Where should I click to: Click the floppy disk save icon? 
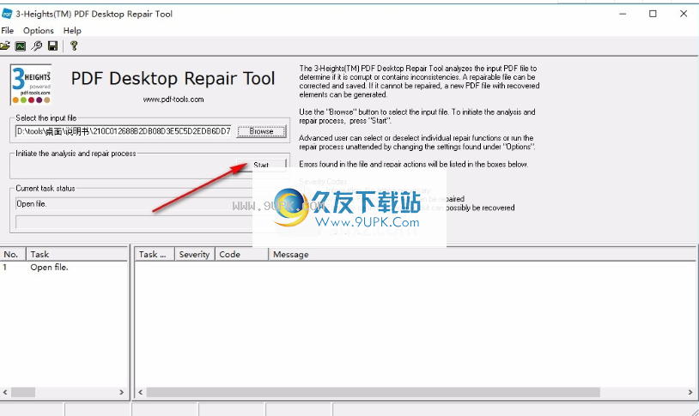pyautogui.click(x=53, y=45)
